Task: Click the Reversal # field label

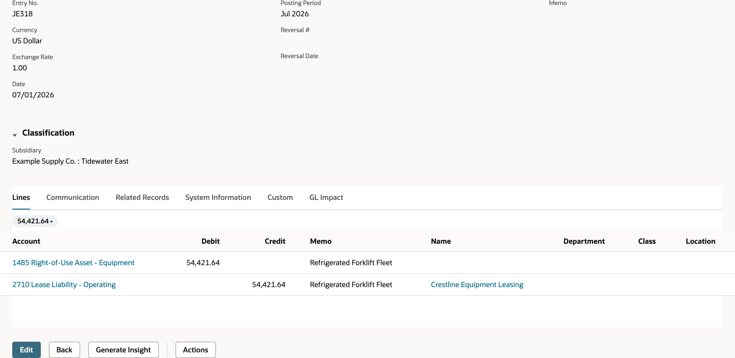Action: tap(295, 30)
